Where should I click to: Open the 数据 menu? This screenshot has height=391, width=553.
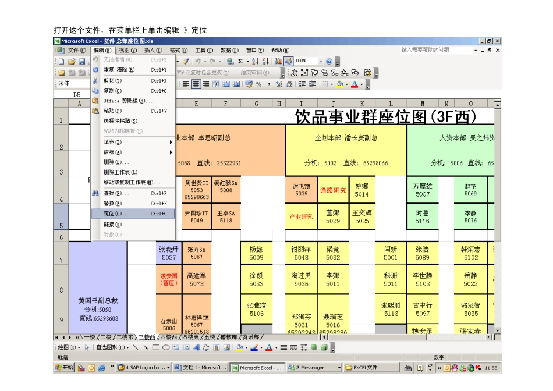point(229,51)
